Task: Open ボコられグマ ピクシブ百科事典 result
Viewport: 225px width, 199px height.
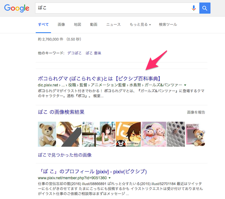Action: pos(99,79)
